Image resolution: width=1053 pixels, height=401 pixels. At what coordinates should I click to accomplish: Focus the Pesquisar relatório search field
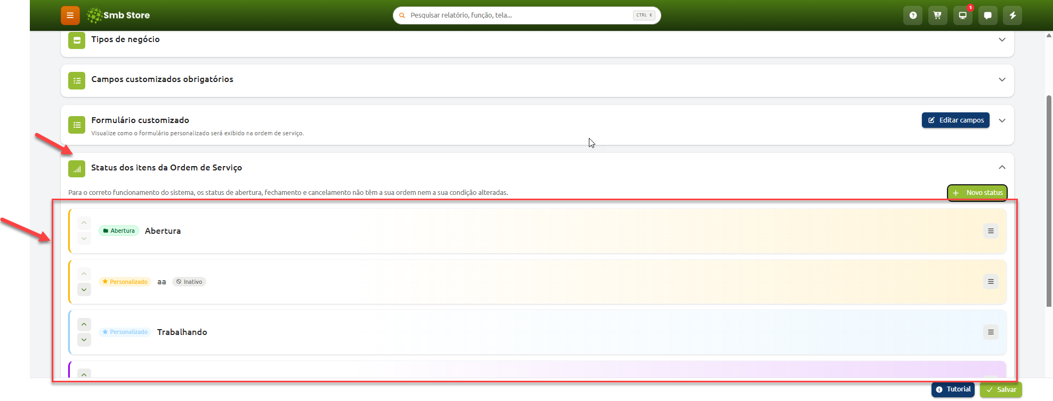pyautogui.click(x=526, y=15)
